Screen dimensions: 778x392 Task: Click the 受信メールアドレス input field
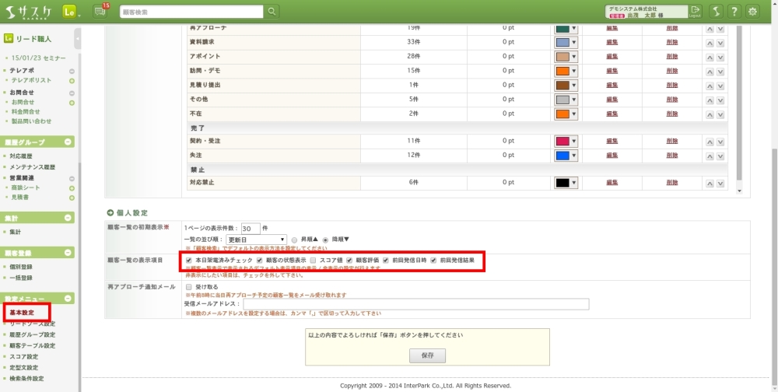tap(415, 304)
